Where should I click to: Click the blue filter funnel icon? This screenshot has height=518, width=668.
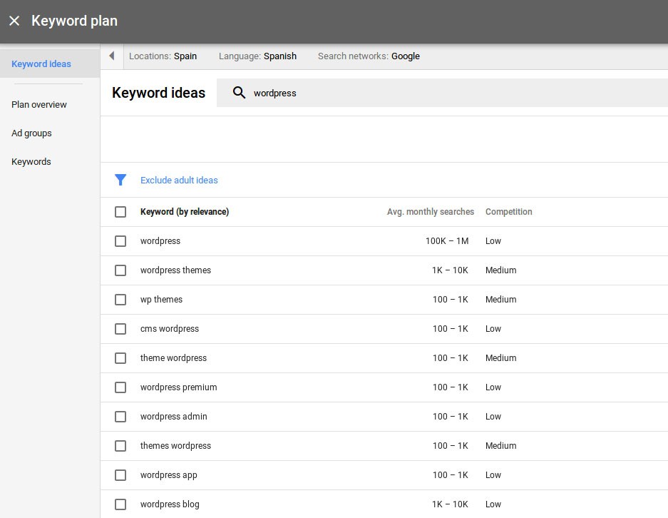click(x=120, y=180)
